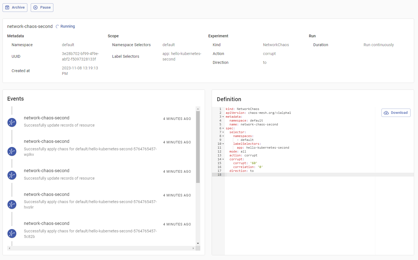Fold the selector section at line 7
The image size is (418, 260).
coord(223,132)
